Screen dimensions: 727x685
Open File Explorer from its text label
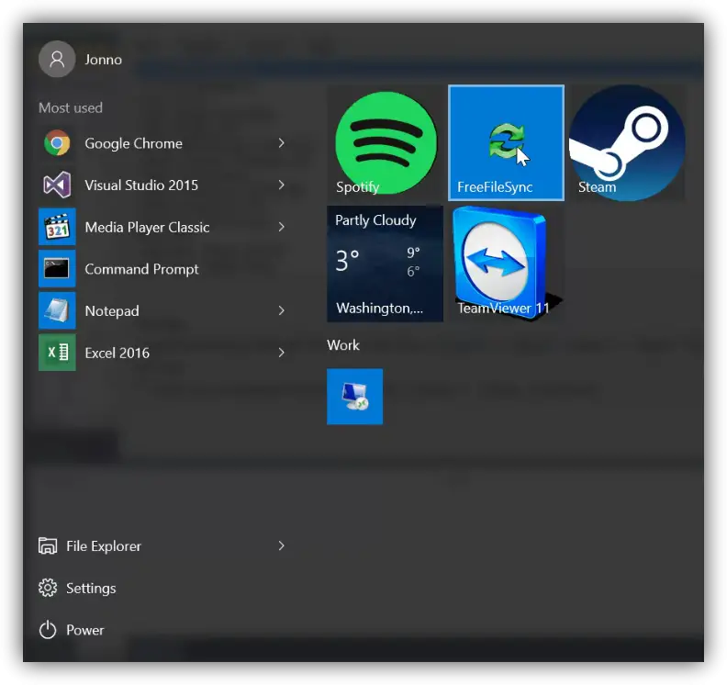click(104, 545)
